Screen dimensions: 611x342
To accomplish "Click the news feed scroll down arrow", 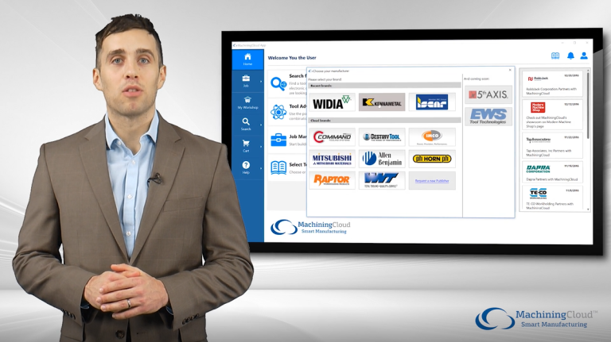I will click(588, 209).
